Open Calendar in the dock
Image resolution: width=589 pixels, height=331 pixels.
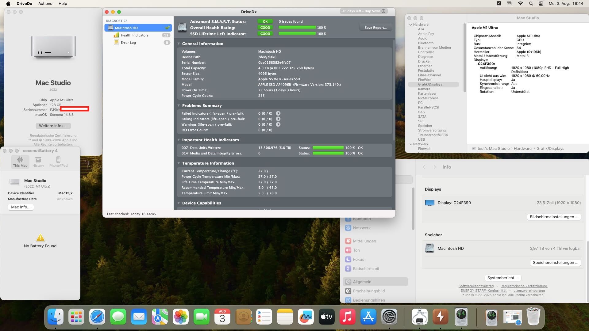tap(222, 317)
